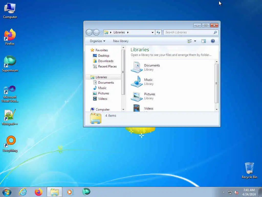Select the Pictures library in the file list
Image resolution: width=262 pixels, height=197 pixels.
(x=143, y=96)
